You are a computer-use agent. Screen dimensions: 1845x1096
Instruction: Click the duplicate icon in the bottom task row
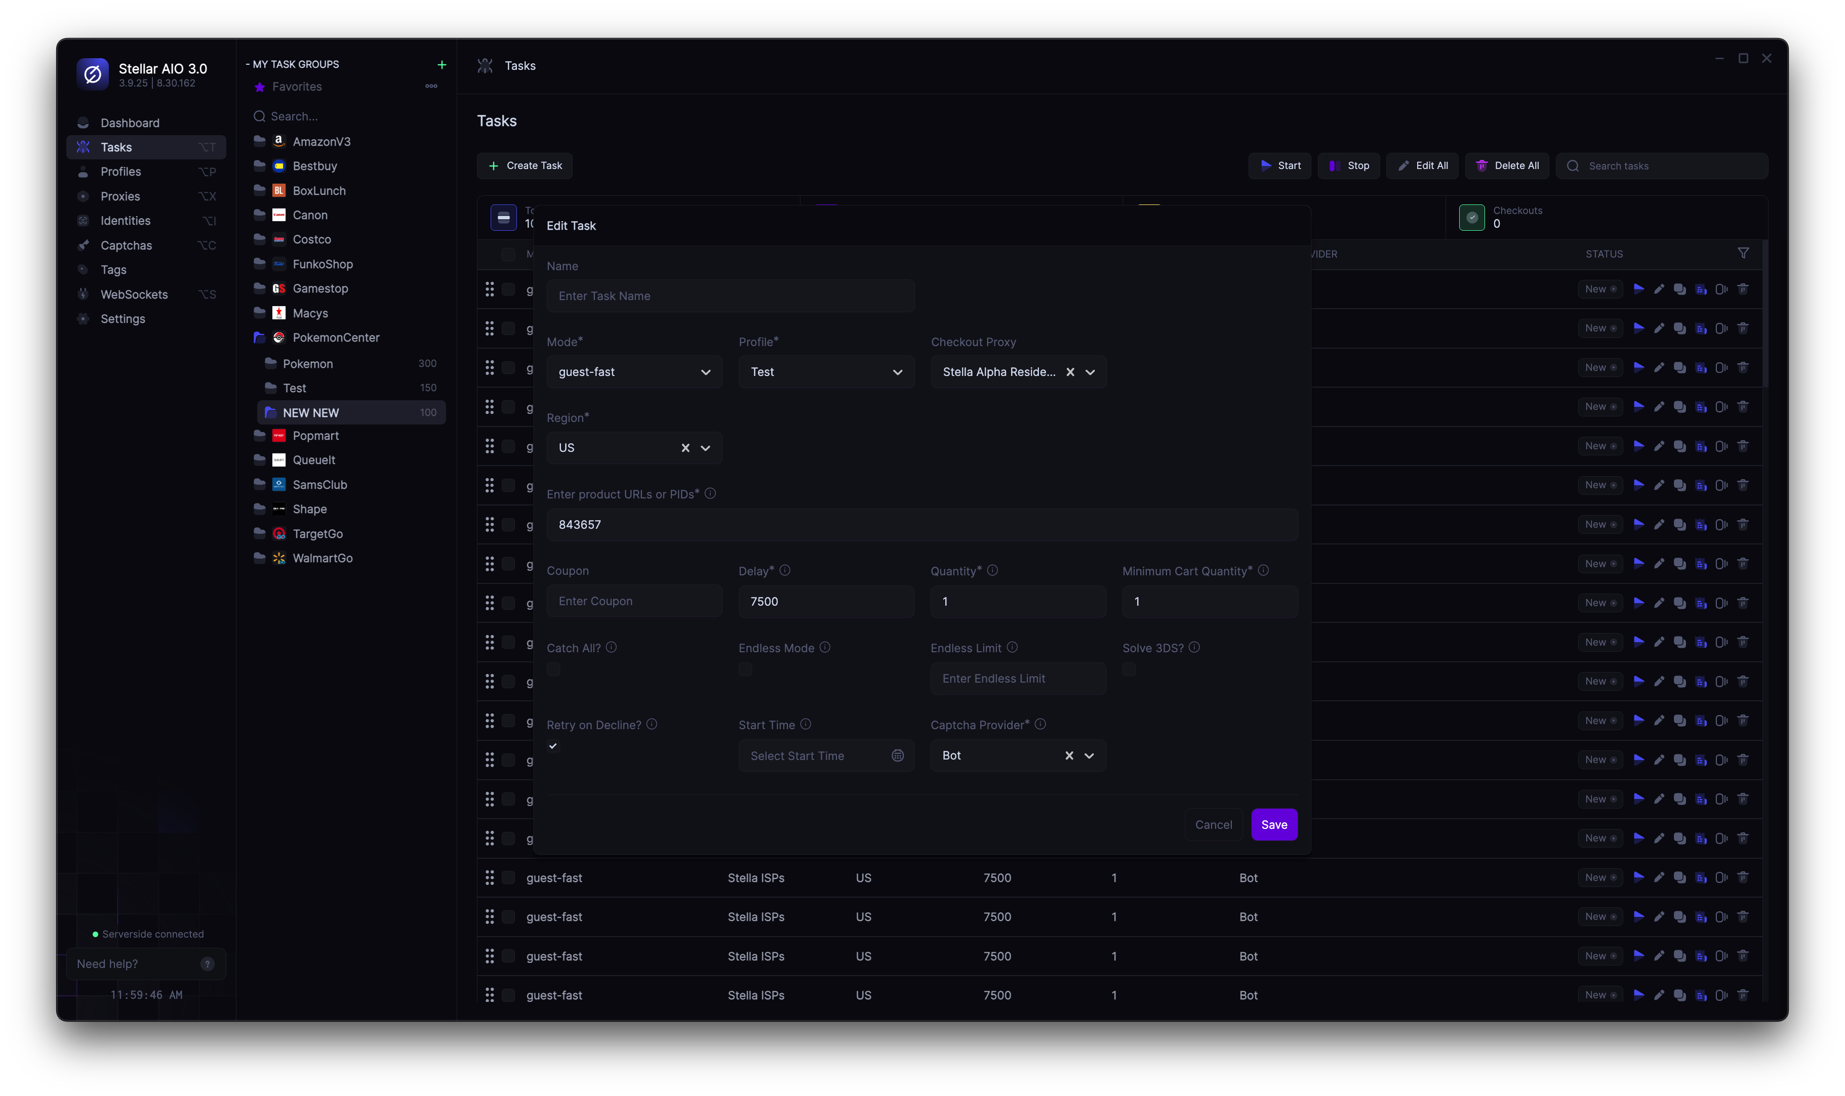tap(1679, 995)
